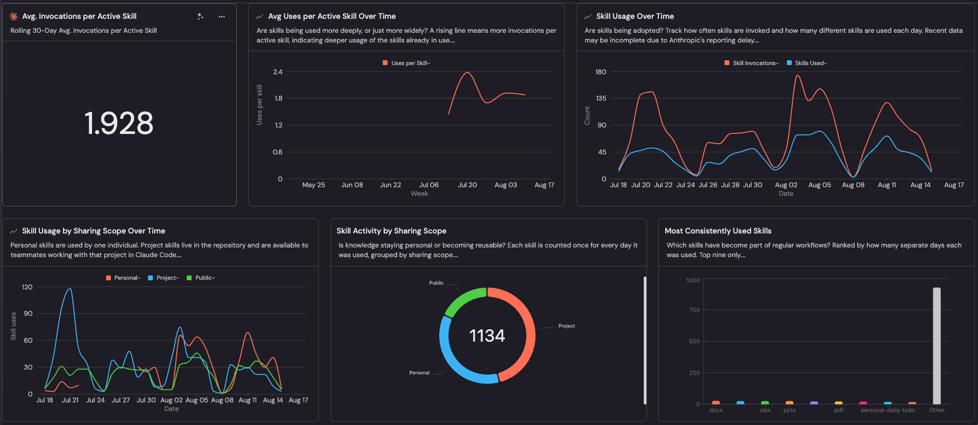Image resolution: width=978 pixels, height=425 pixels.
Task: Toggle the Public legend series
Action: 201,278
